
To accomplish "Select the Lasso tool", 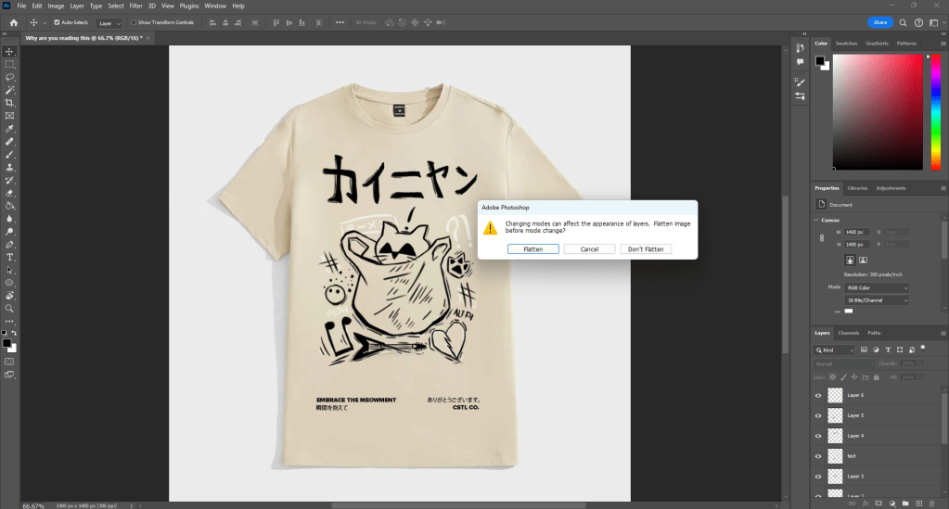I will click(x=9, y=77).
